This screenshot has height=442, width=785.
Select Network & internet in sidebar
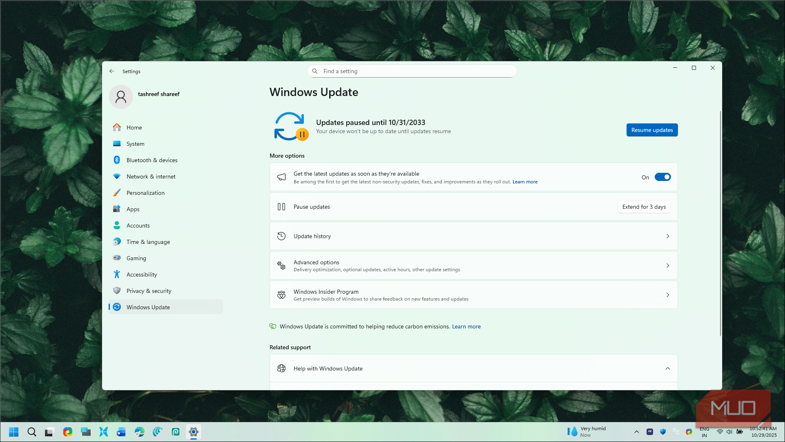click(166, 176)
